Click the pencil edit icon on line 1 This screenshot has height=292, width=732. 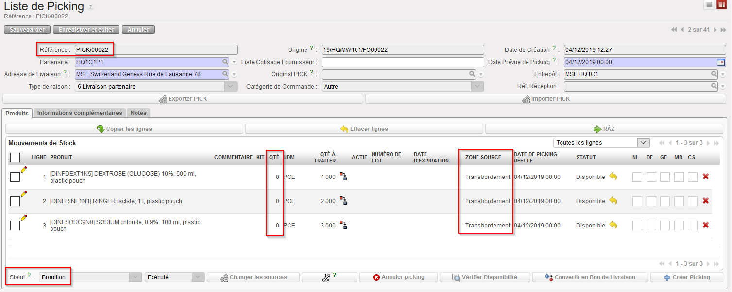[x=23, y=169]
